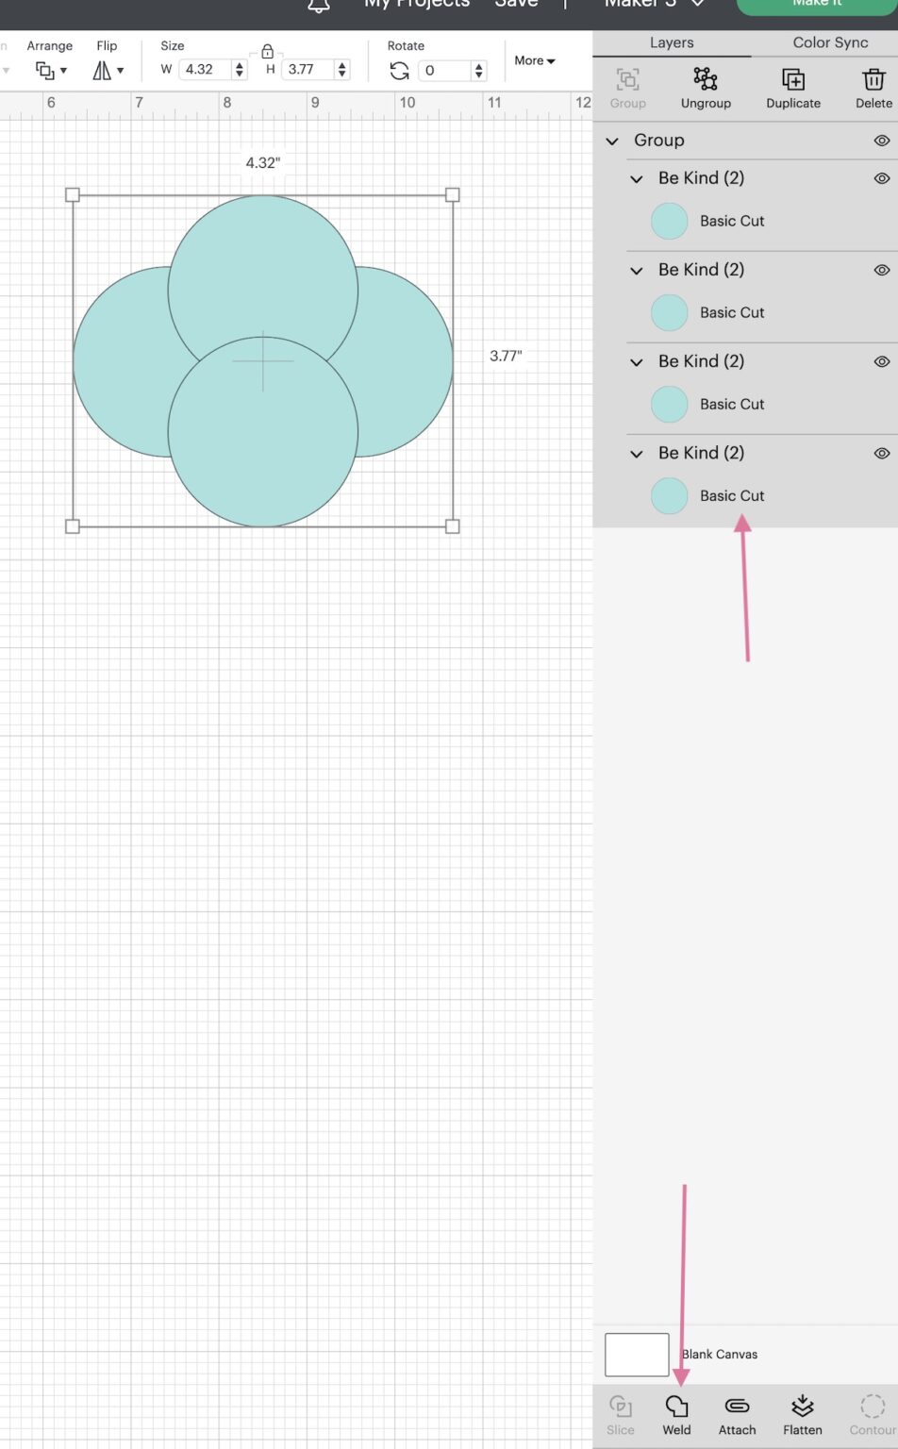Hide the first Be Kind layer
This screenshot has width=898, height=1449.
(x=882, y=177)
